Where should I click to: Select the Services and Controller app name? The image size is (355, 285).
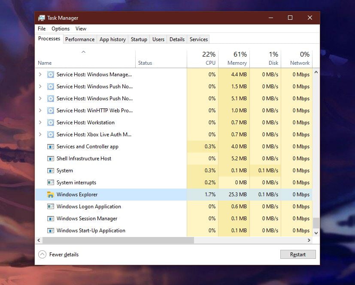click(x=88, y=147)
